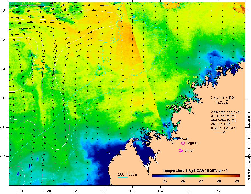Click the IMOS copyright timestamp text
Viewport: 251px width, 194px height.
coord(249,146)
